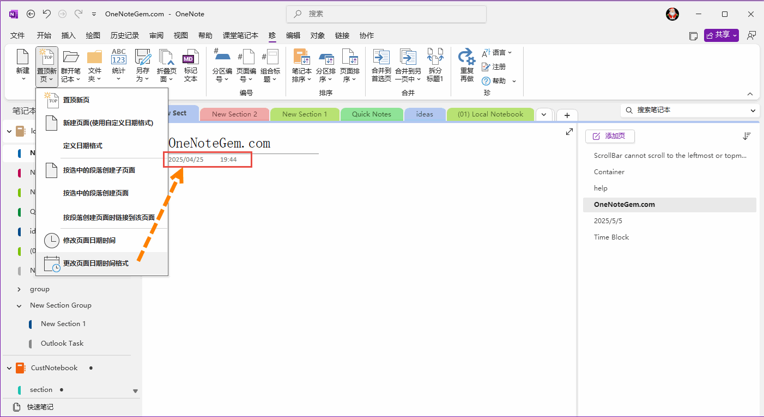
Task: Switch to ideas section tab
Action: (x=425, y=114)
